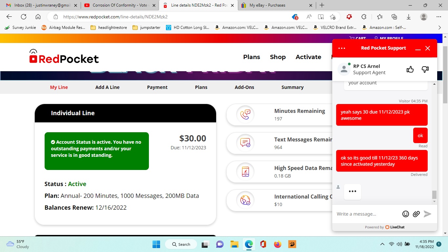Open the Add A Line tab
Screen dimensions: 448x252
pyautogui.click(x=107, y=87)
